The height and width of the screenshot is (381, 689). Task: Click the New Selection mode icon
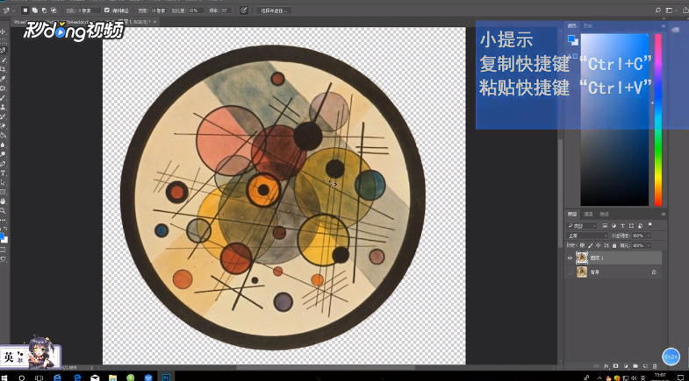click(25, 11)
